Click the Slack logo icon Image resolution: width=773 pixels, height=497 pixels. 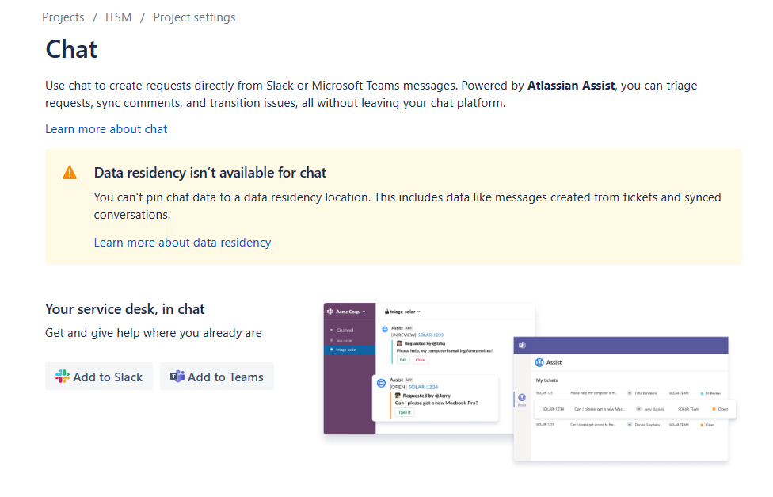pos(62,377)
